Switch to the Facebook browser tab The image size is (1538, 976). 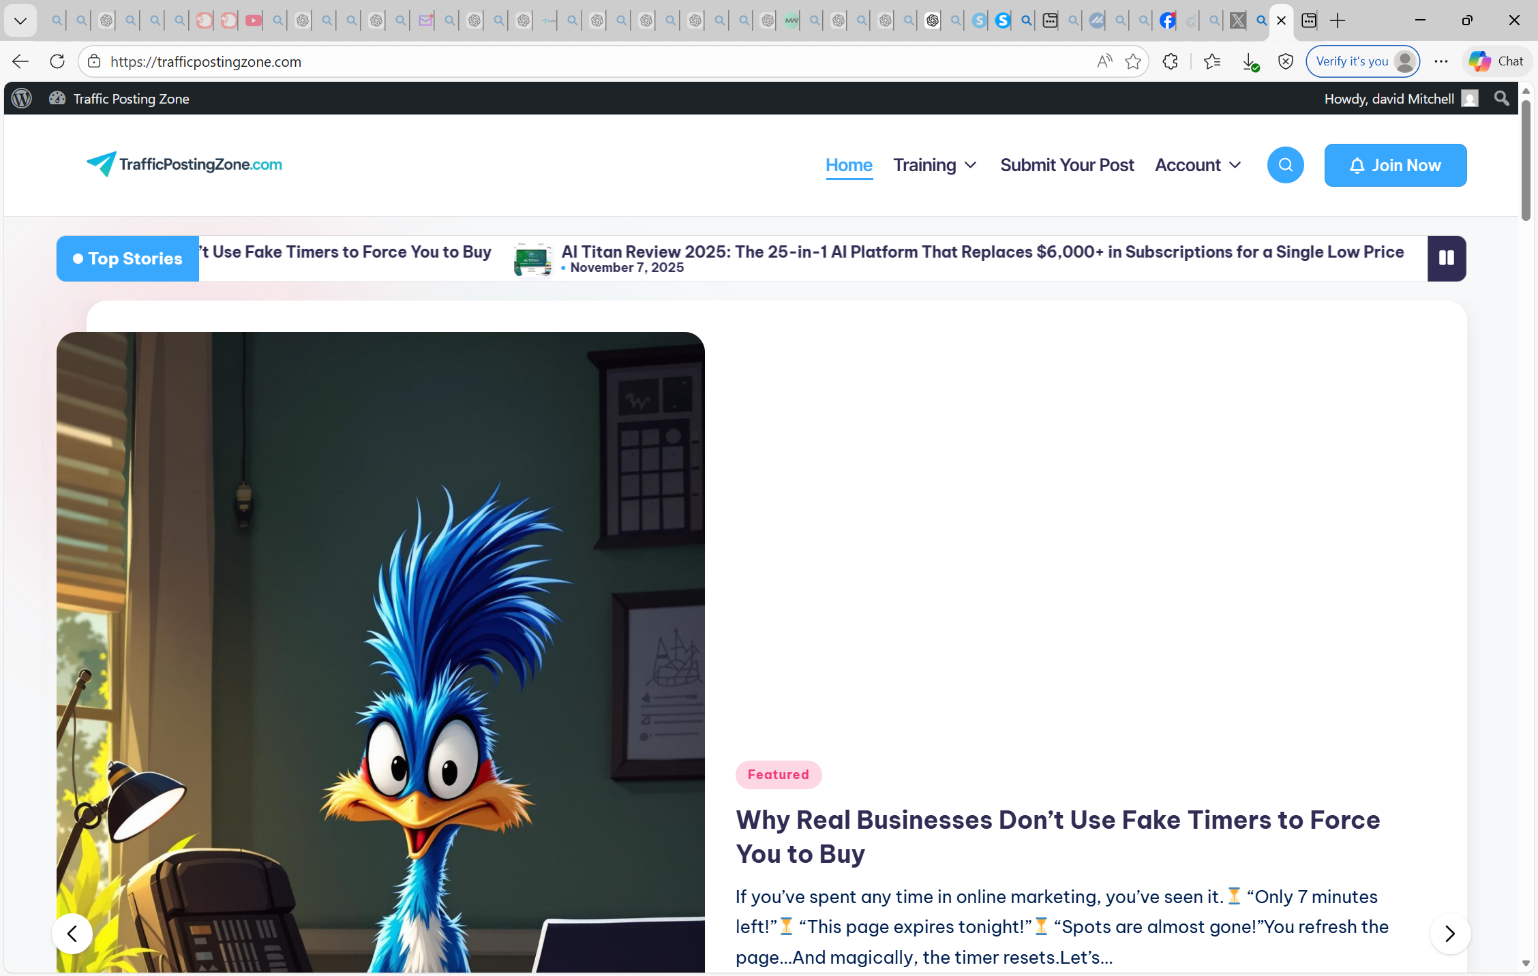pyautogui.click(x=1166, y=20)
